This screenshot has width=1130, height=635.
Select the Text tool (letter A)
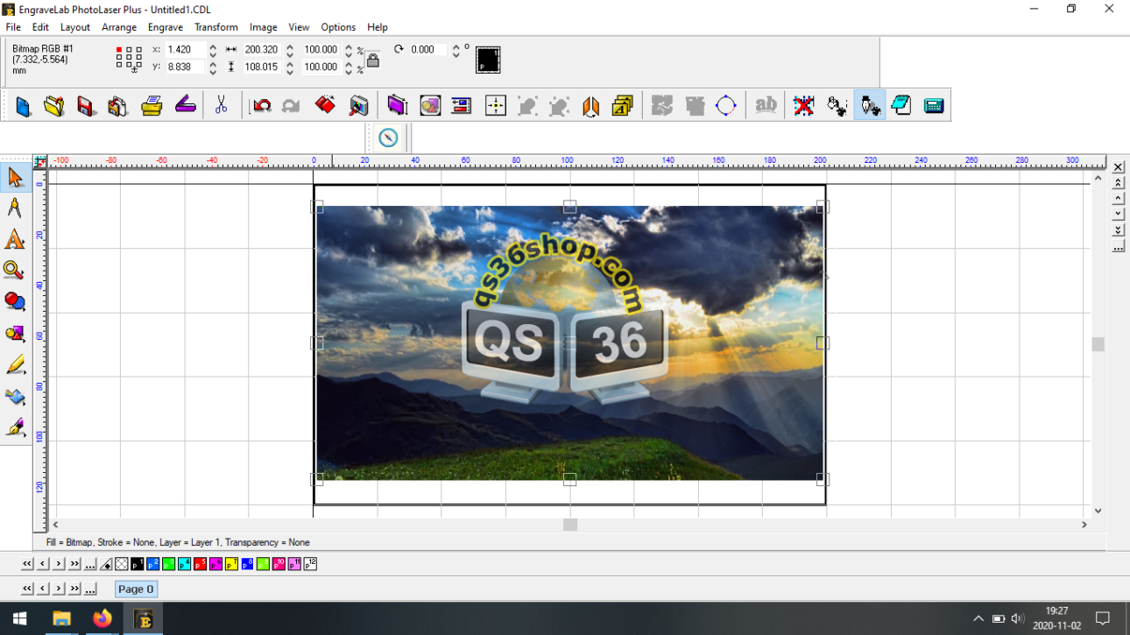pyautogui.click(x=15, y=239)
